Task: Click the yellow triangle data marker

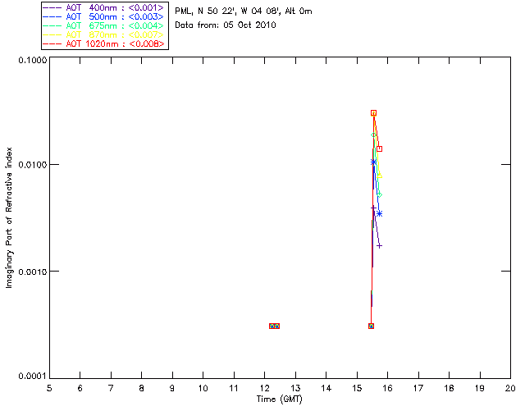Action: pyautogui.click(x=379, y=176)
